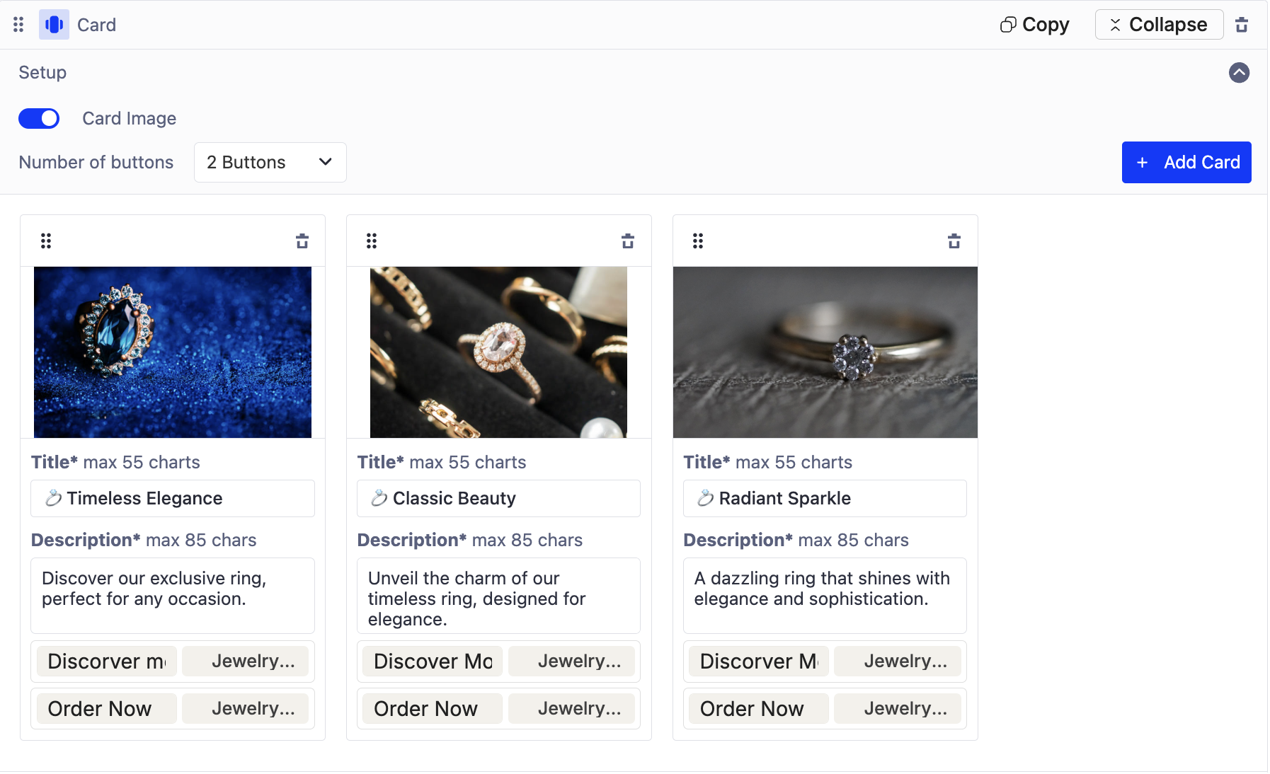Copy the Card block
The width and height of the screenshot is (1270, 774).
click(x=1034, y=25)
